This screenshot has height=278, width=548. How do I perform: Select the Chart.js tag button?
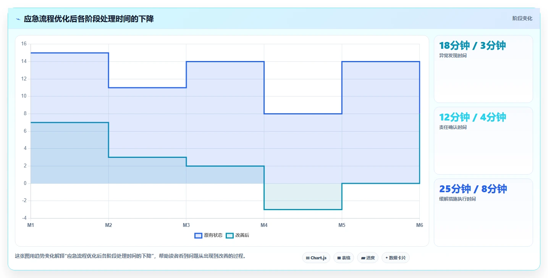point(316,258)
